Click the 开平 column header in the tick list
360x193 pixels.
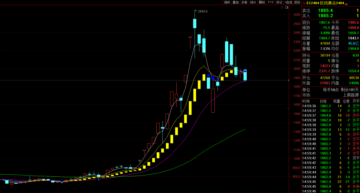coord(356,101)
